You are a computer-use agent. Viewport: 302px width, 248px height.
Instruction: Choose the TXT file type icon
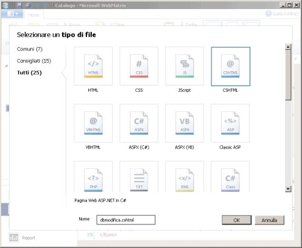tap(139, 177)
